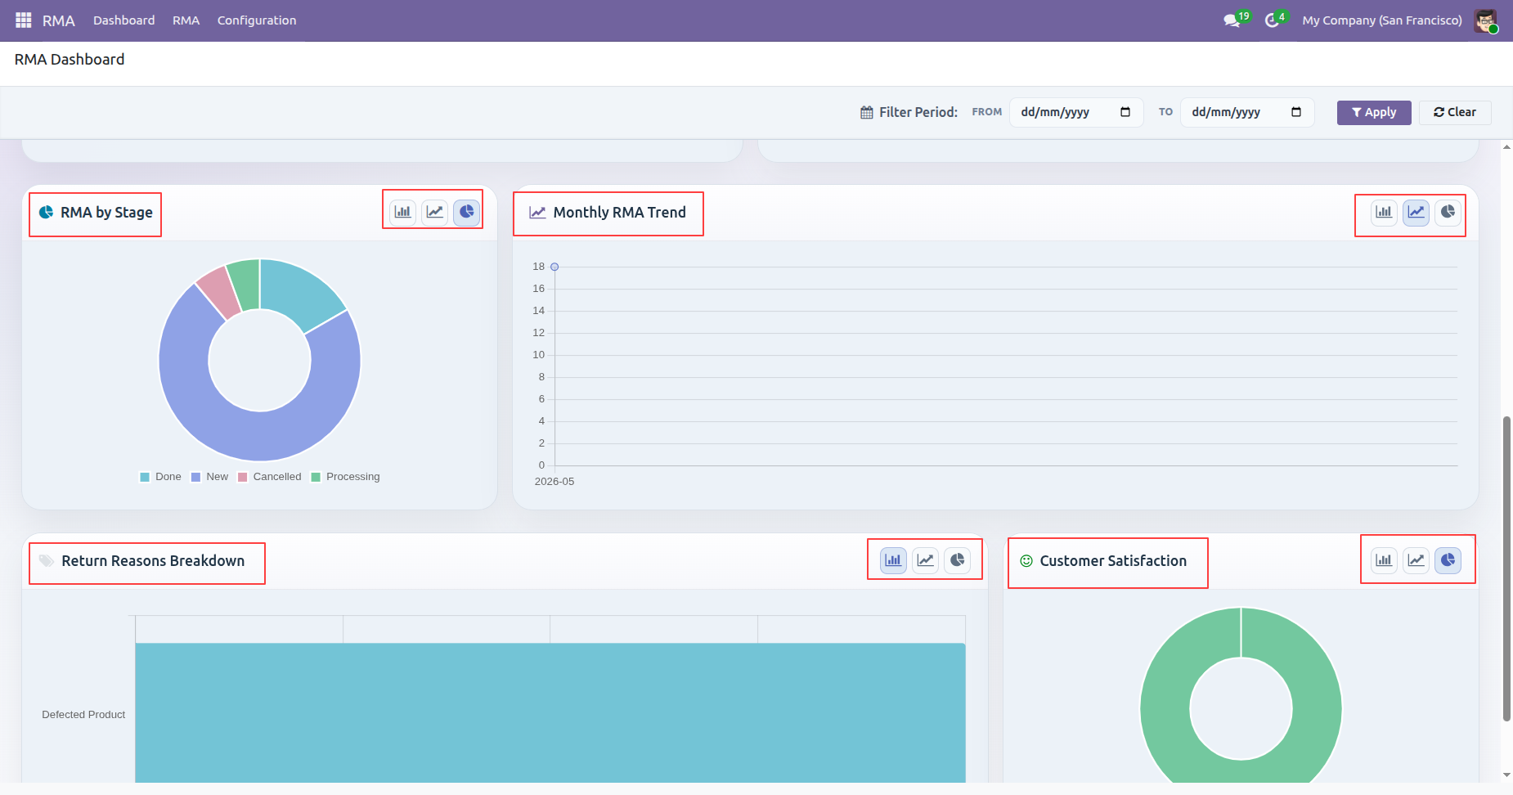Click the vertical scrollbar thumb

(1506, 568)
